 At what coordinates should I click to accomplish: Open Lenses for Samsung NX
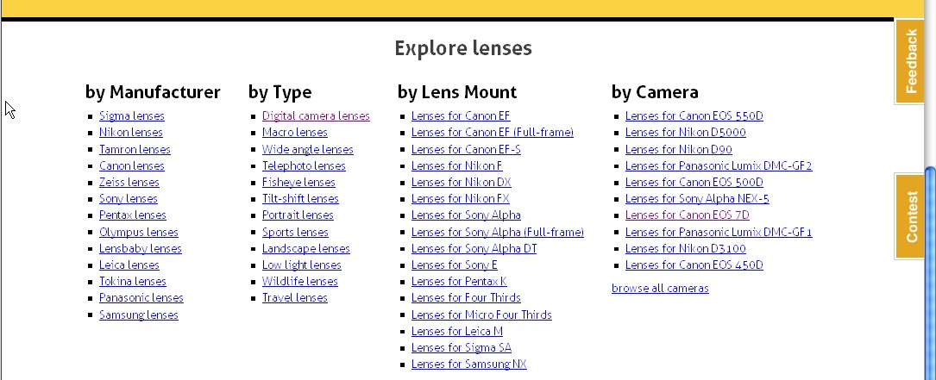(x=468, y=364)
